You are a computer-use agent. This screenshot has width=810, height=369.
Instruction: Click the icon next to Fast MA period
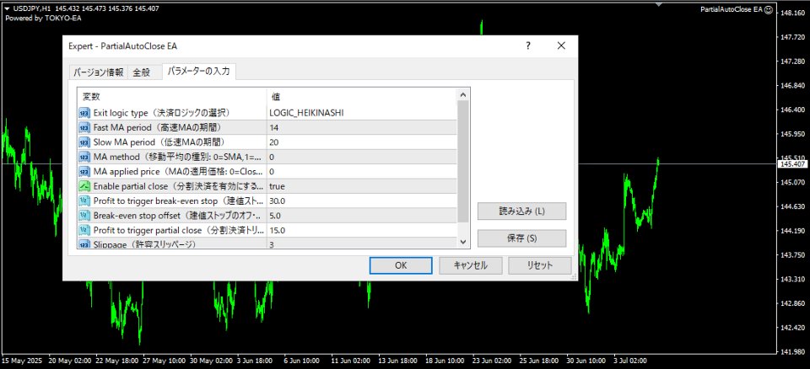click(84, 127)
